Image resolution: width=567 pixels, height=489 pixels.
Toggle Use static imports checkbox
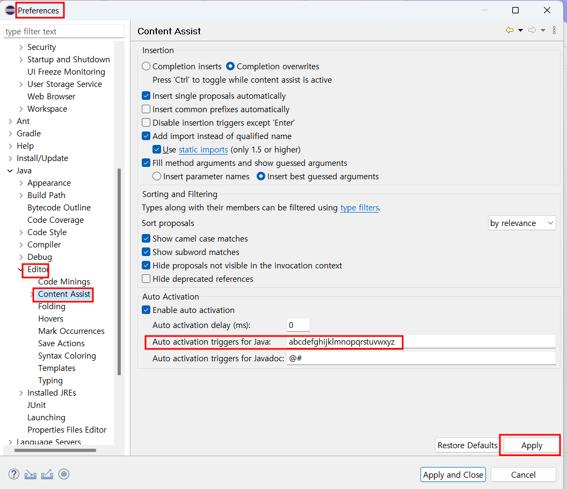click(x=157, y=149)
